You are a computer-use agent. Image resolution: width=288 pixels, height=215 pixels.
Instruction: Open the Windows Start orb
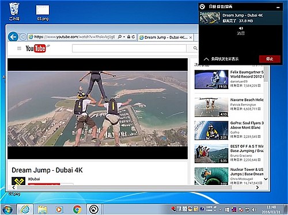pos(7,209)
